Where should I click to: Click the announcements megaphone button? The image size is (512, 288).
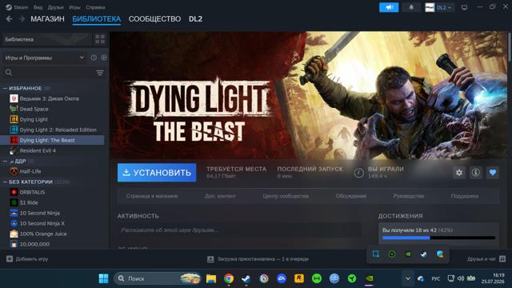pyautogui.click(x=389, y=7)
